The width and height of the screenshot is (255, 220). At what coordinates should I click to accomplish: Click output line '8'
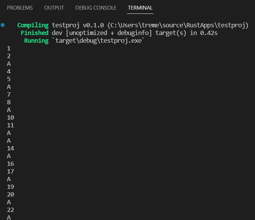9,102
